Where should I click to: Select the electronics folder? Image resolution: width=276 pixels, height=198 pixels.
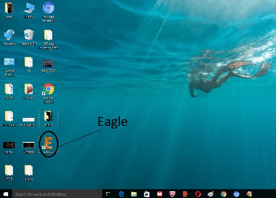(x=9, y=118)
